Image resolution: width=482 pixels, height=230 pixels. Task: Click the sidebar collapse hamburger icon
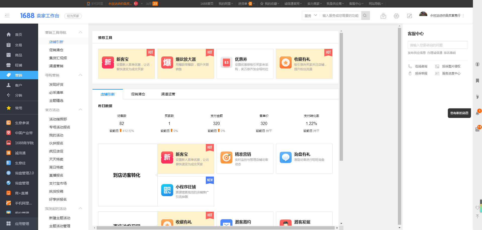[7, 16]
